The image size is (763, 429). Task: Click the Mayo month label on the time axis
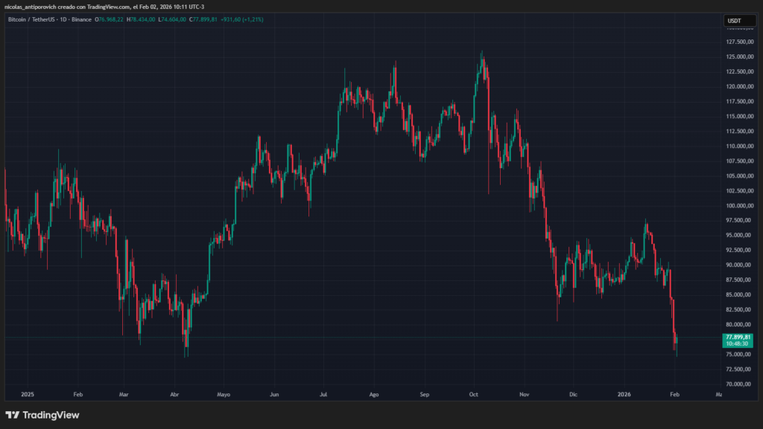[224, 394]
